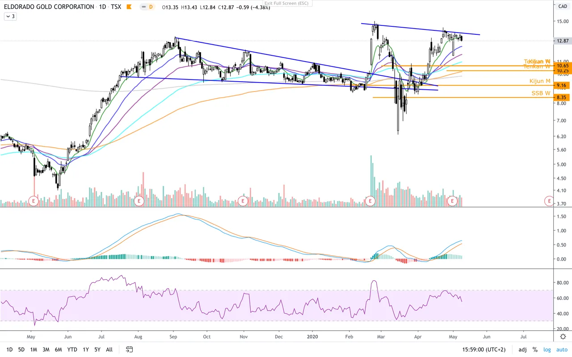
Task: Select the 1Y time range
Action: 85,349
